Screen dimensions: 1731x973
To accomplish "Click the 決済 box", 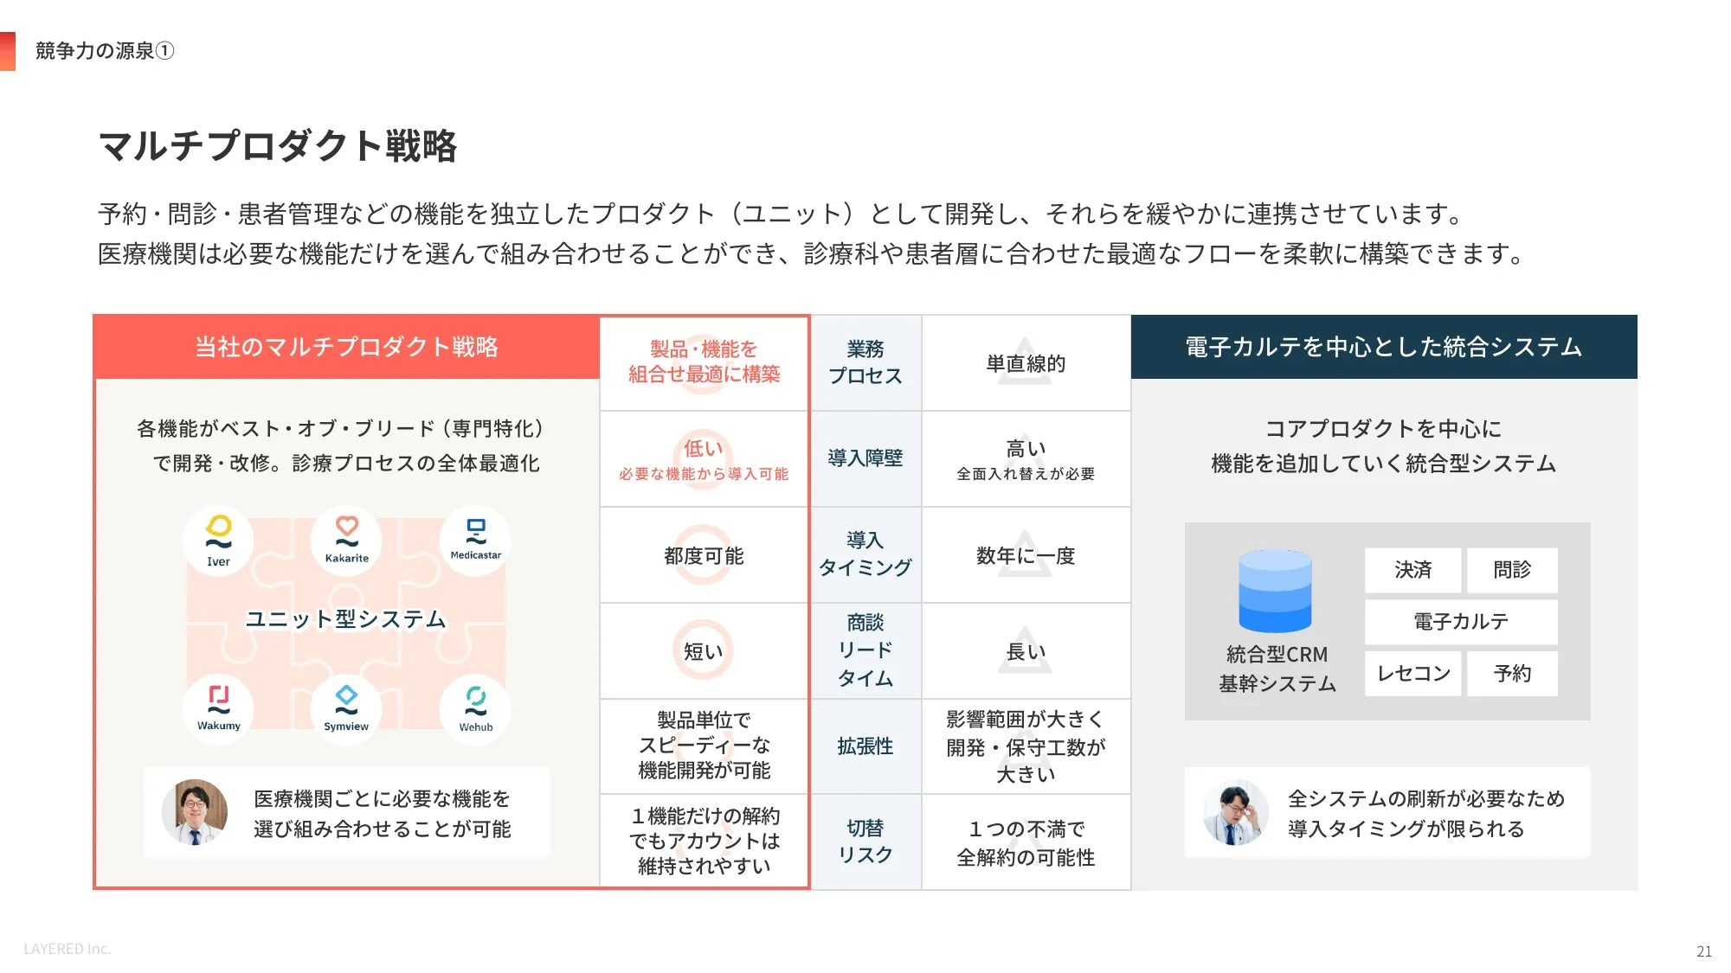I will (1412, 570).
